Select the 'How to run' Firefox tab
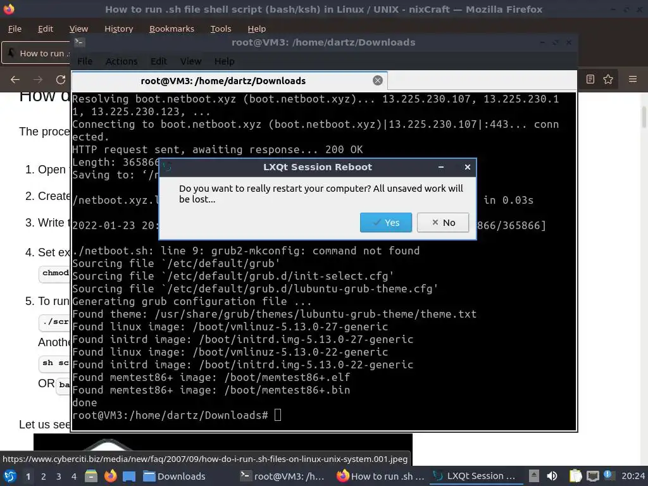This screenshot has width=648, height=486. 36,53
